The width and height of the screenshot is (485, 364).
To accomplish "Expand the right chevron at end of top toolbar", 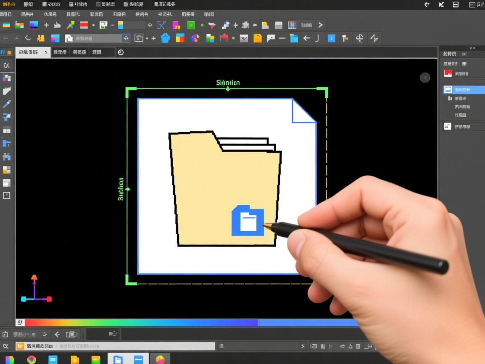I will point(320,25).
